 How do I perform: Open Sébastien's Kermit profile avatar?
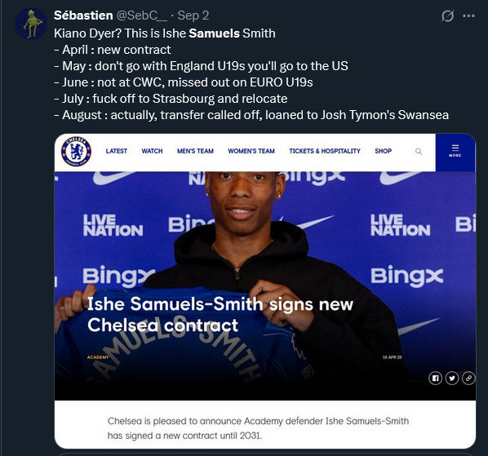[x=31, y=24]
